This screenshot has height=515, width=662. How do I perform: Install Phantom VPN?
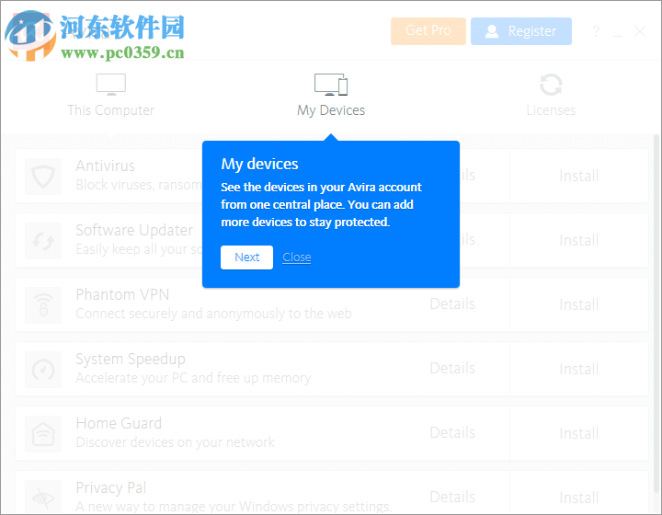click(579, 304)
